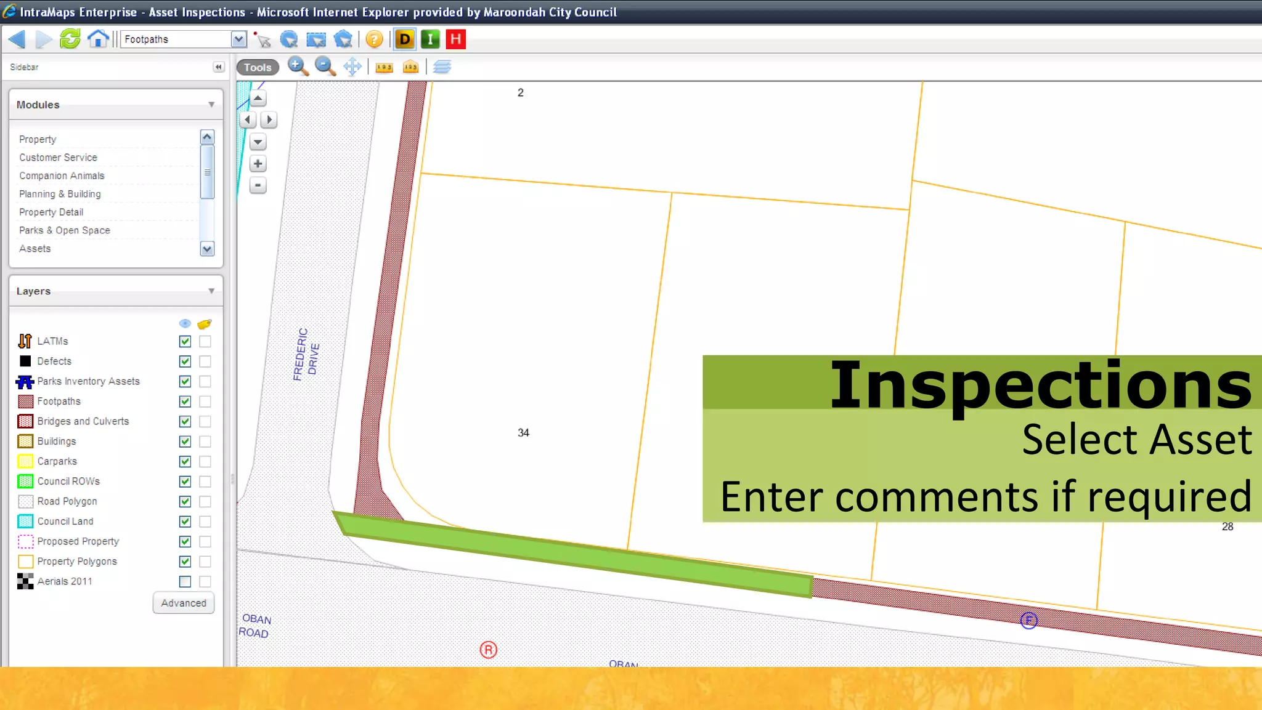The width and height of the screenshot is (1262, 710).
Task: Click the Forward arrow icon
Action: pyautogui.click(x=43, y=39)
